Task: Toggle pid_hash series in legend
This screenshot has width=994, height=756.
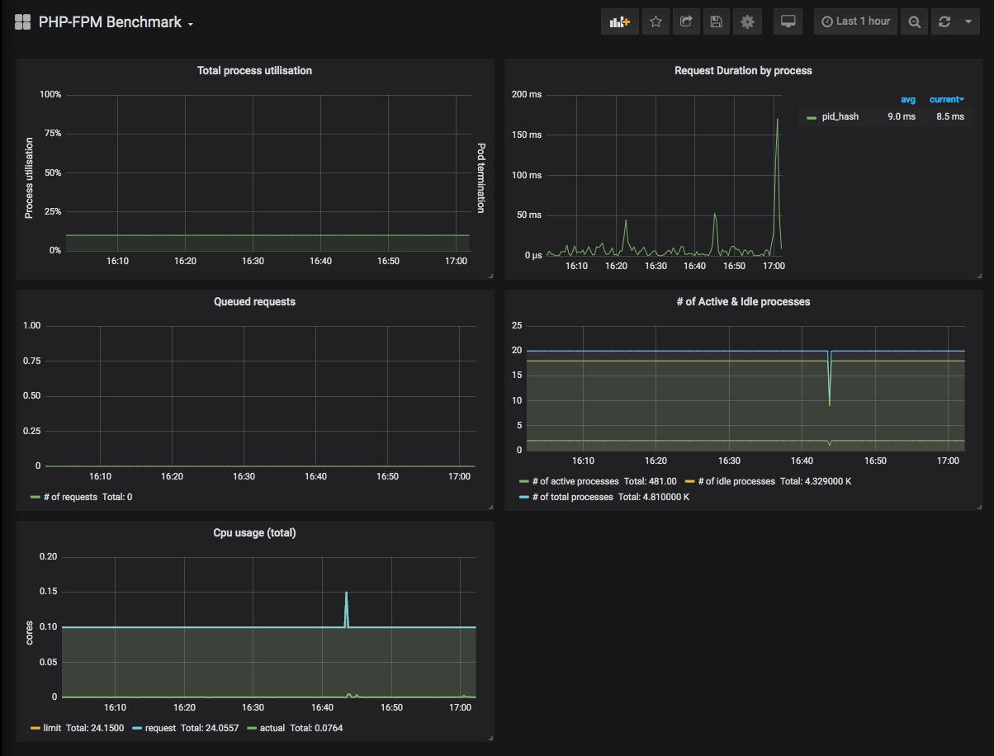Action: coord(840,117)
